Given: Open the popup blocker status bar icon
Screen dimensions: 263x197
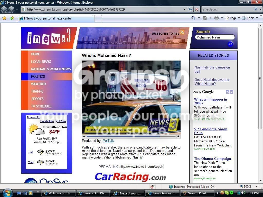Looking at the screenshot, I should coord(153,186).
